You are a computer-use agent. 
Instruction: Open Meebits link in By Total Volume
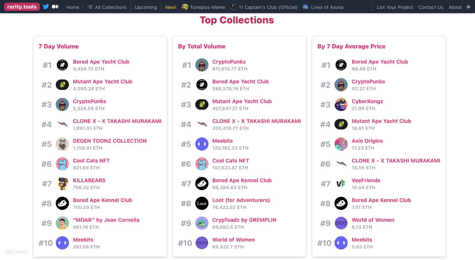click(223, 141)
